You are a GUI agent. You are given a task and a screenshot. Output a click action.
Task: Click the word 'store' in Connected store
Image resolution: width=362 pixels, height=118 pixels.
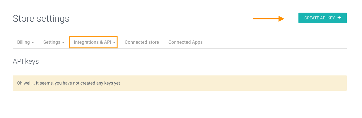click(x=153, y=42)
